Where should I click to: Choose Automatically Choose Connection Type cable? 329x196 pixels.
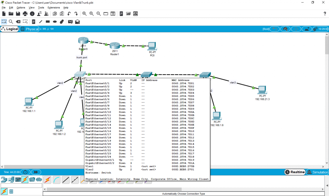(x=48, y=180)
